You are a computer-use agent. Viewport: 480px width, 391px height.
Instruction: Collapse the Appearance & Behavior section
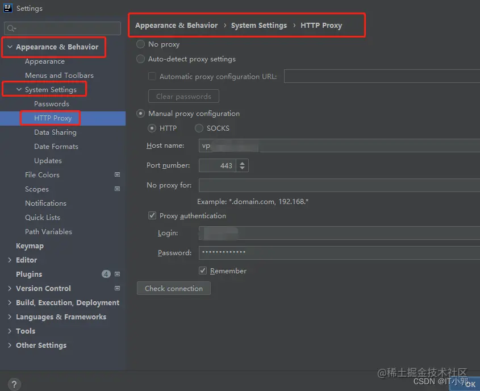tap(10, 47)
